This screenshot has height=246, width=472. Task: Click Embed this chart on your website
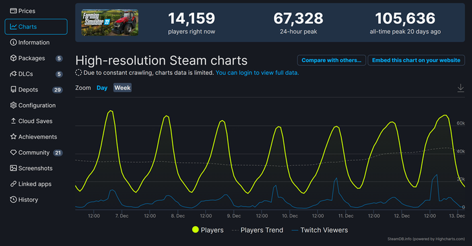416,60
